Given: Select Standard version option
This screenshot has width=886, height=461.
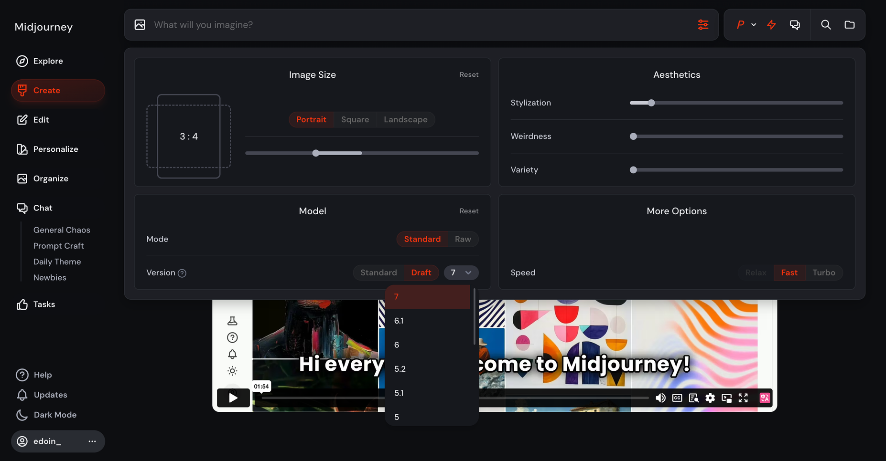Looking at the screenshot, I should click(378, 272).
